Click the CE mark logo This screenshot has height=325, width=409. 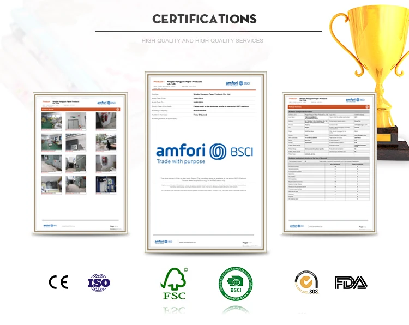(x=58, y=282)
